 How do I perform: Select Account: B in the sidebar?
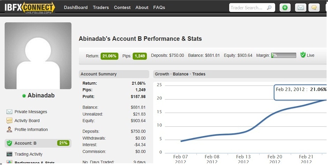point(25,143)
